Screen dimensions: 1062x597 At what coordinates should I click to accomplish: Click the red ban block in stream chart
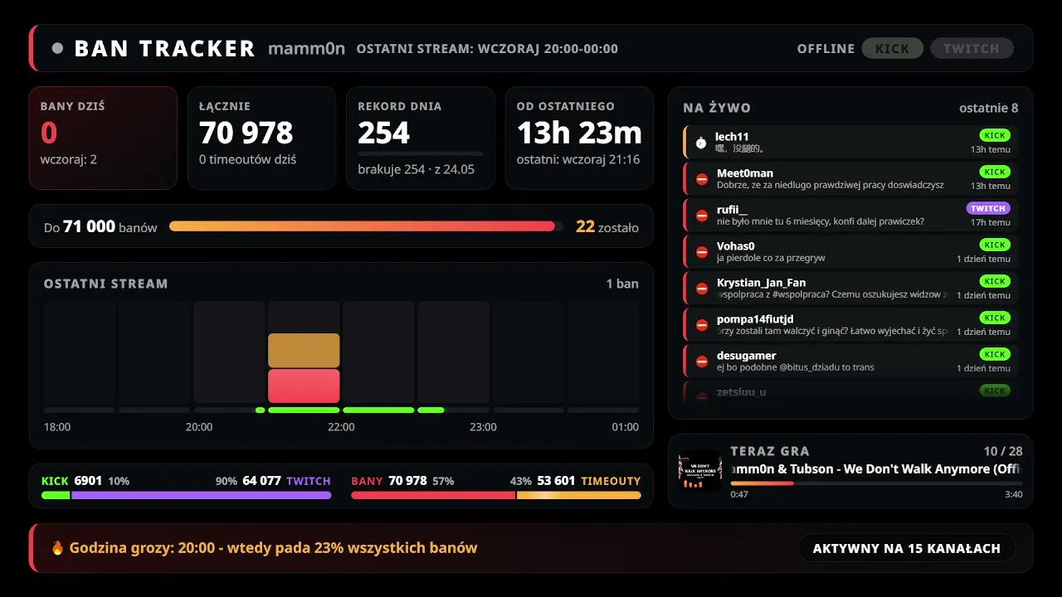(x=304, y=386)
